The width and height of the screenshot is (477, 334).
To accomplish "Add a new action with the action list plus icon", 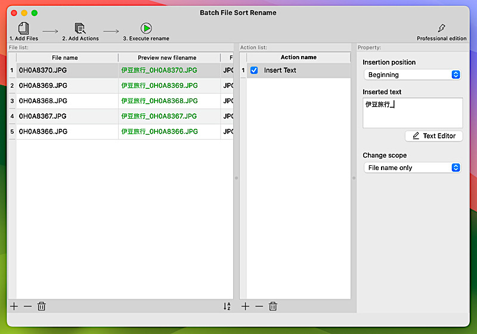I will click(246, 306).
